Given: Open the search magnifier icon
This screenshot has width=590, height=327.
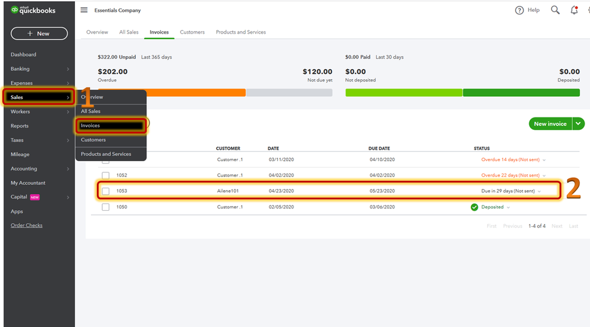Looking at the screenshot, I should pos(555,10).
